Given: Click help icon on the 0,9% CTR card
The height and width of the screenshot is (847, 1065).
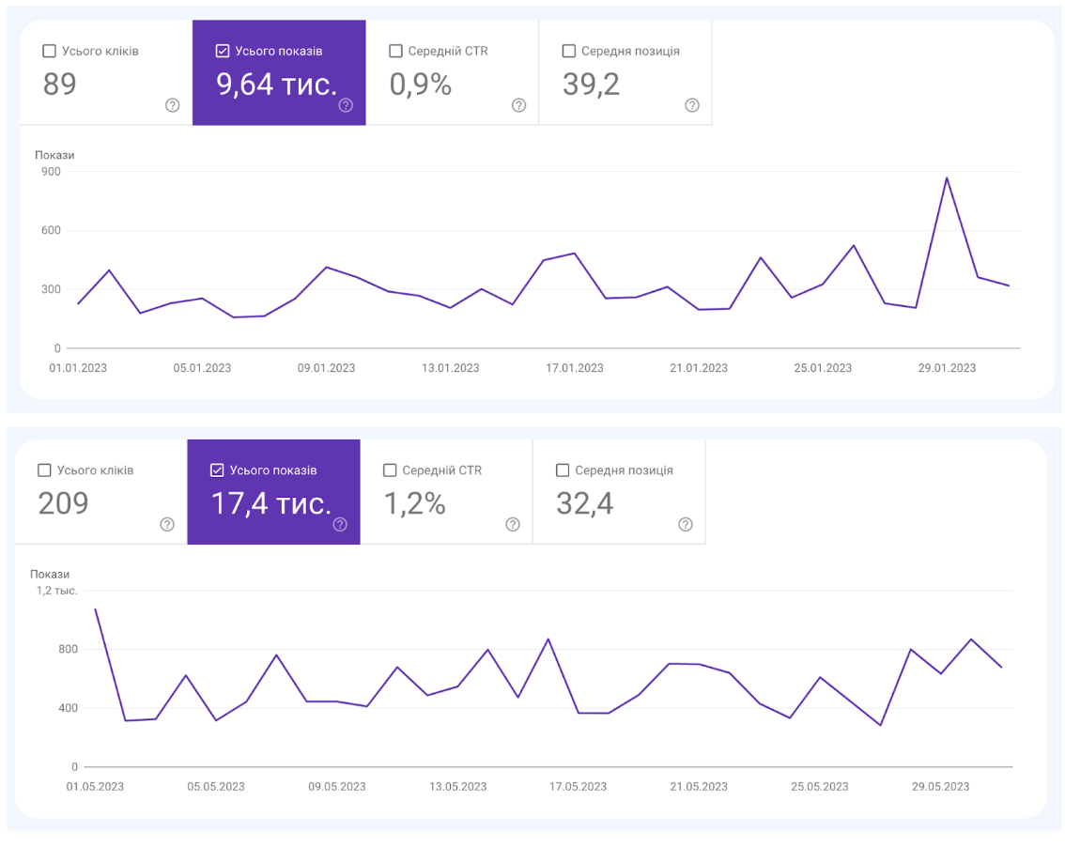Looking at the screenshot, I should coord(518,105).
